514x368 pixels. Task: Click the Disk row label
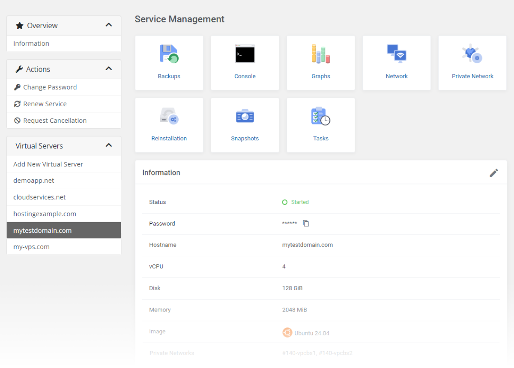tap(155, 288)
